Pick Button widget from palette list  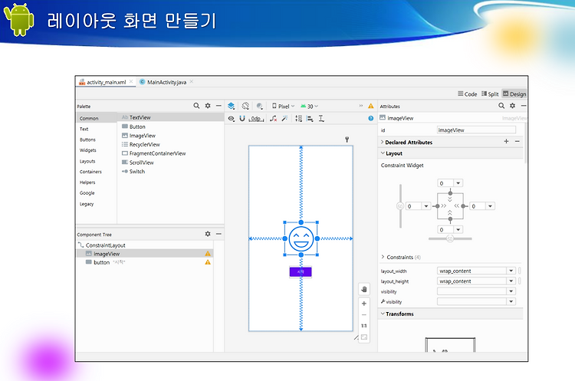[133, 126]
